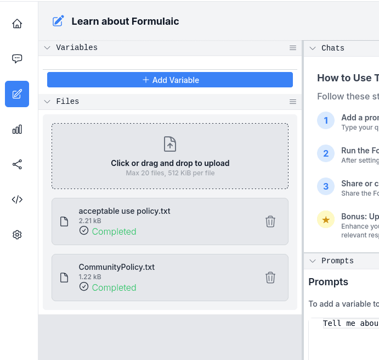Collapse the Files section chevron

[47, 102]
